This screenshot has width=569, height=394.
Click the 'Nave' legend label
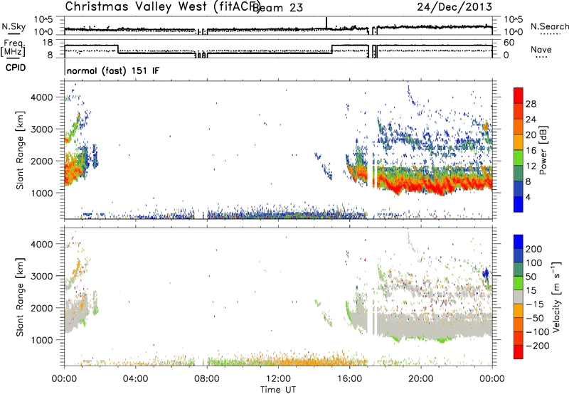[541, 49]
